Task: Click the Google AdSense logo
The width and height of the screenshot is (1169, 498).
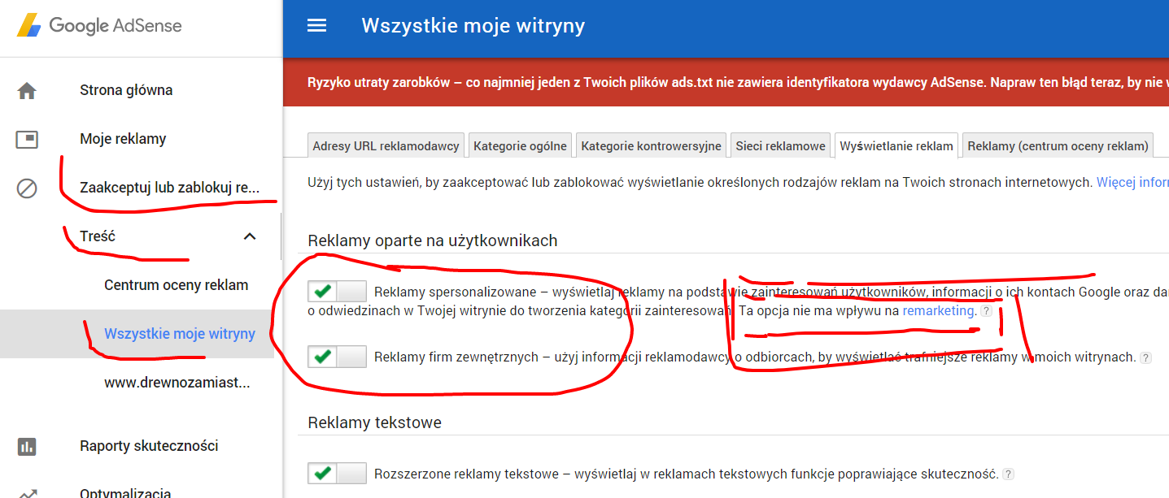Action: click(100, 25)
